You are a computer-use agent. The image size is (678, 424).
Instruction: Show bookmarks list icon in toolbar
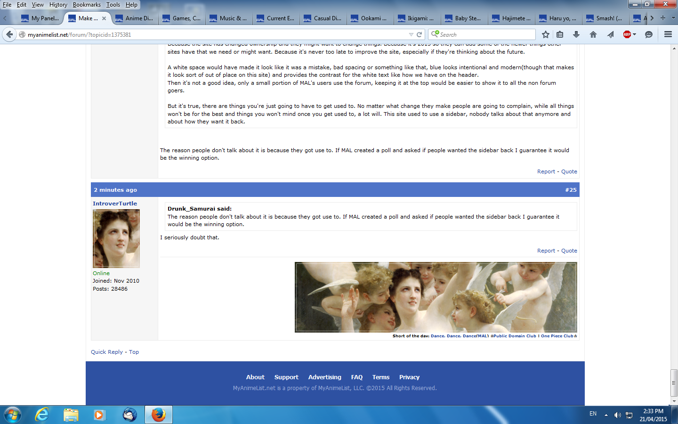(560, 34)
